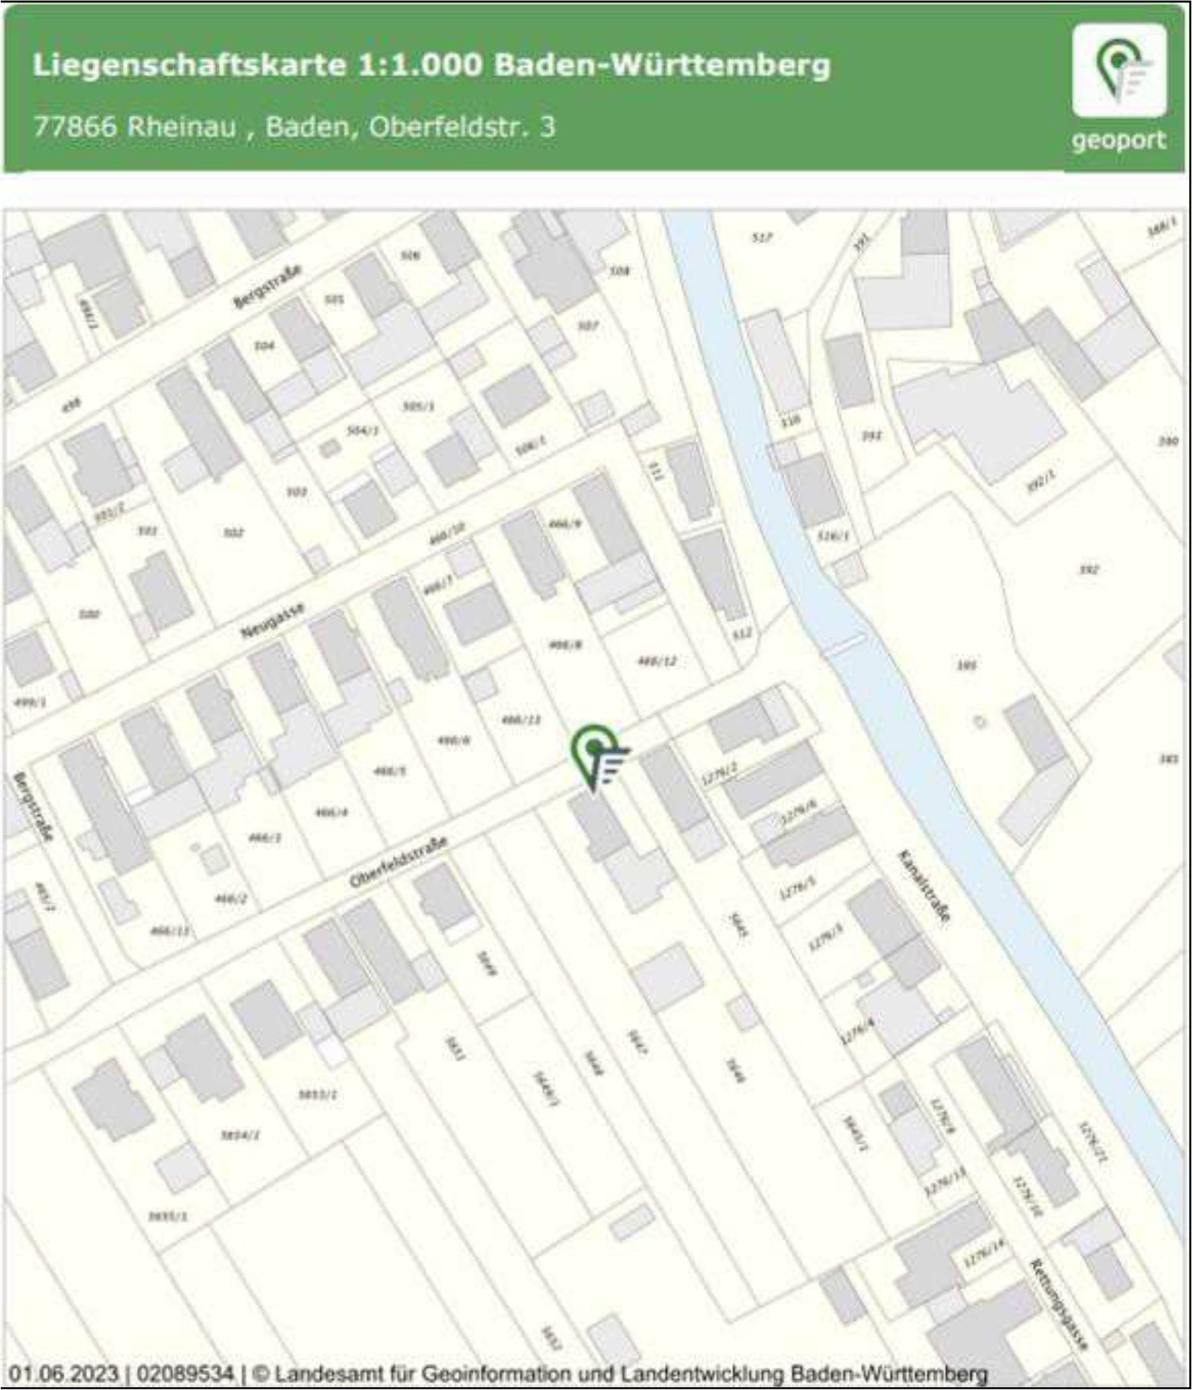Click the date "01.06.2023" in the footer
The image size is (1192, 1390).
65,1373
